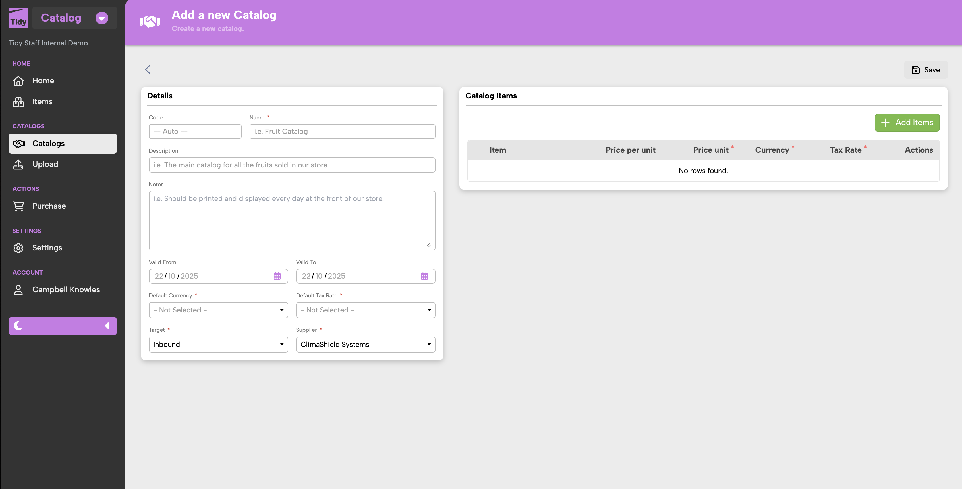This screenshot has width=962, height=489.
Task: Go to Home in sidebar
Action: click(43, 81)
